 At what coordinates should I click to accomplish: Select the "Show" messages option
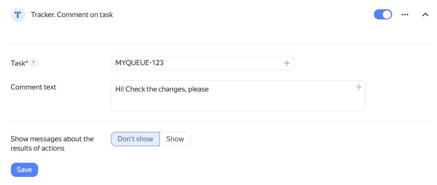point(175,139)
